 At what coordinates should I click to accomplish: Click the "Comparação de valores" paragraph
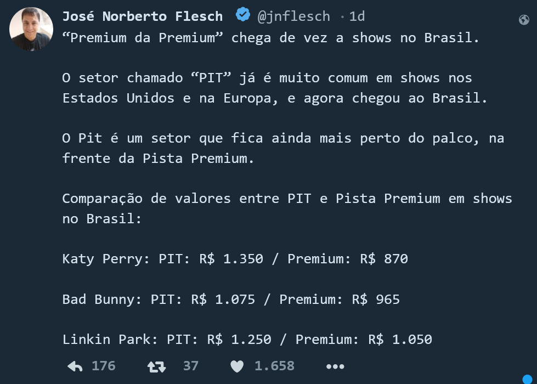tap(287, 208)
